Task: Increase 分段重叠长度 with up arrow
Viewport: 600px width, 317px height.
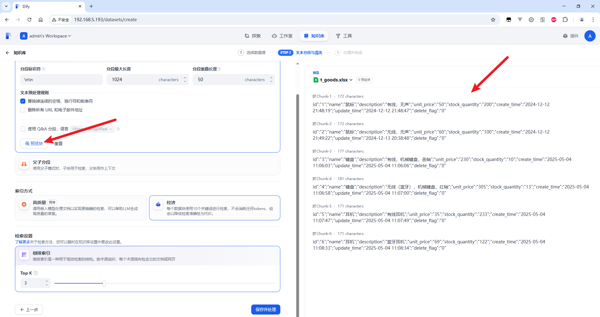Action: point(271,77)
